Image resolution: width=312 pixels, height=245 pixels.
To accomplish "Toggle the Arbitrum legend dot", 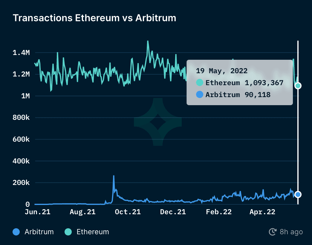I will coord(17,232).
